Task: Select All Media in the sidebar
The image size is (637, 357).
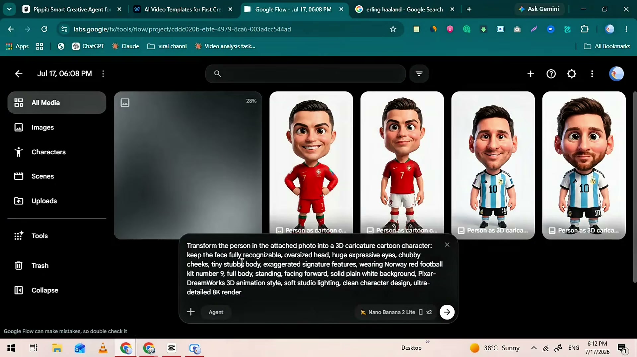Action: pos(57,103)
